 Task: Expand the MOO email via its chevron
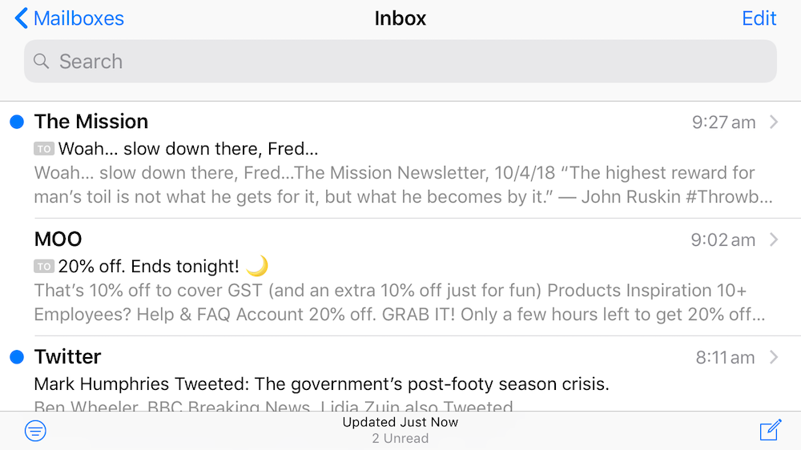pyautogui.click(x=774, y=239)
